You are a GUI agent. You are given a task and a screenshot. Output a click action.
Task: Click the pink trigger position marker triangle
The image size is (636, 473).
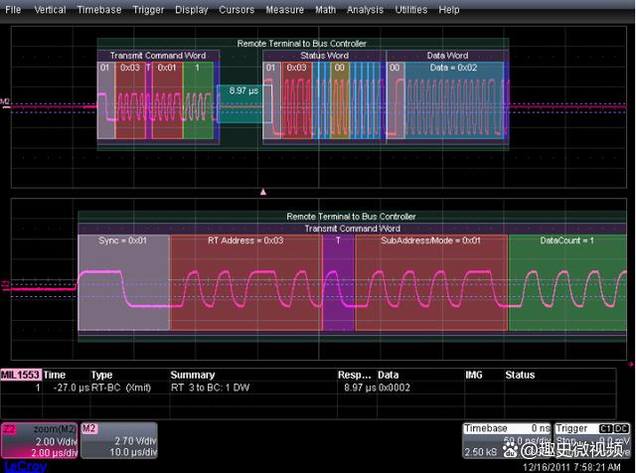262,190
